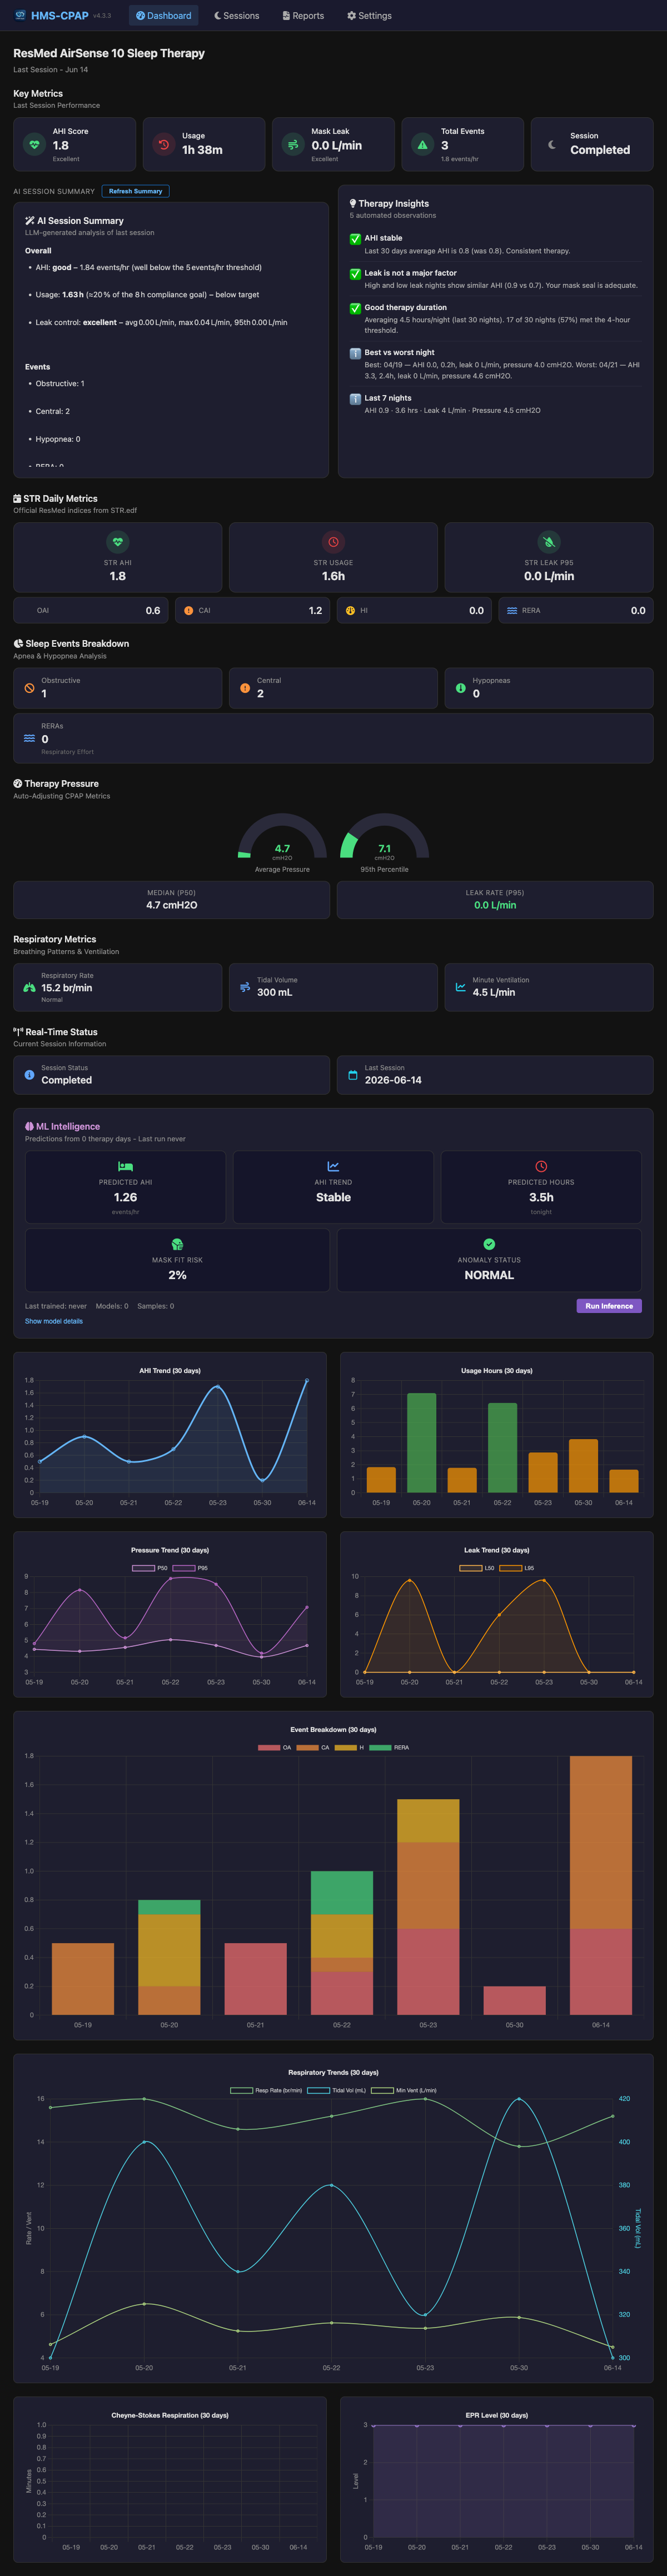The image size is (667, 2576).
Task: Click the Leak Rate (P95) 0.0 L/min value
Action: coord(495,905)
